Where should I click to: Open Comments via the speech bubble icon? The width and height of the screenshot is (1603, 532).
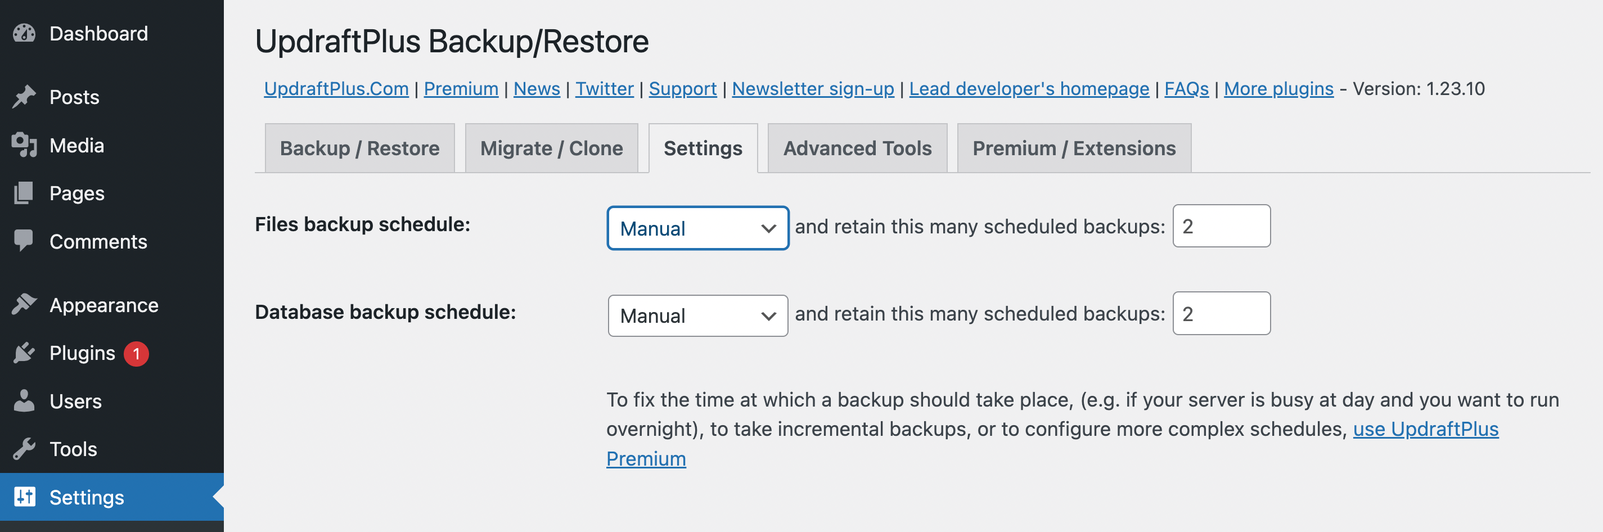point(24,241)
